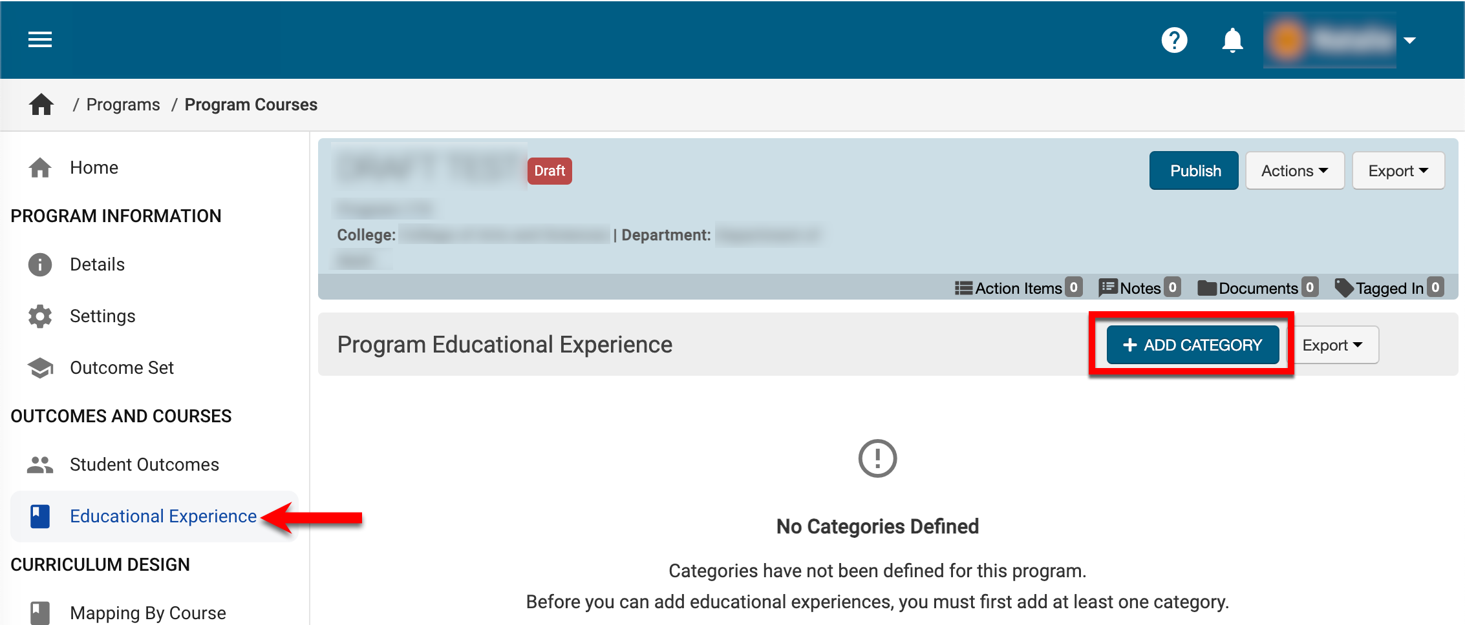Select Mapping By Course in sidebar

147,613
